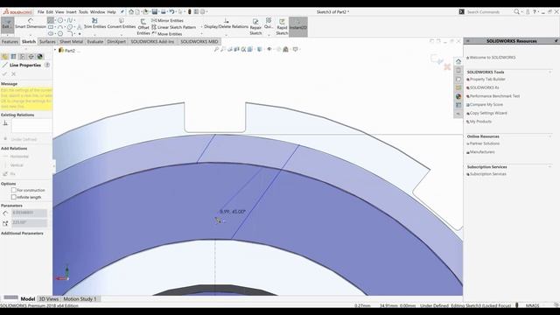
Task: Click the line length parameter field
Action: pos(29,213)
